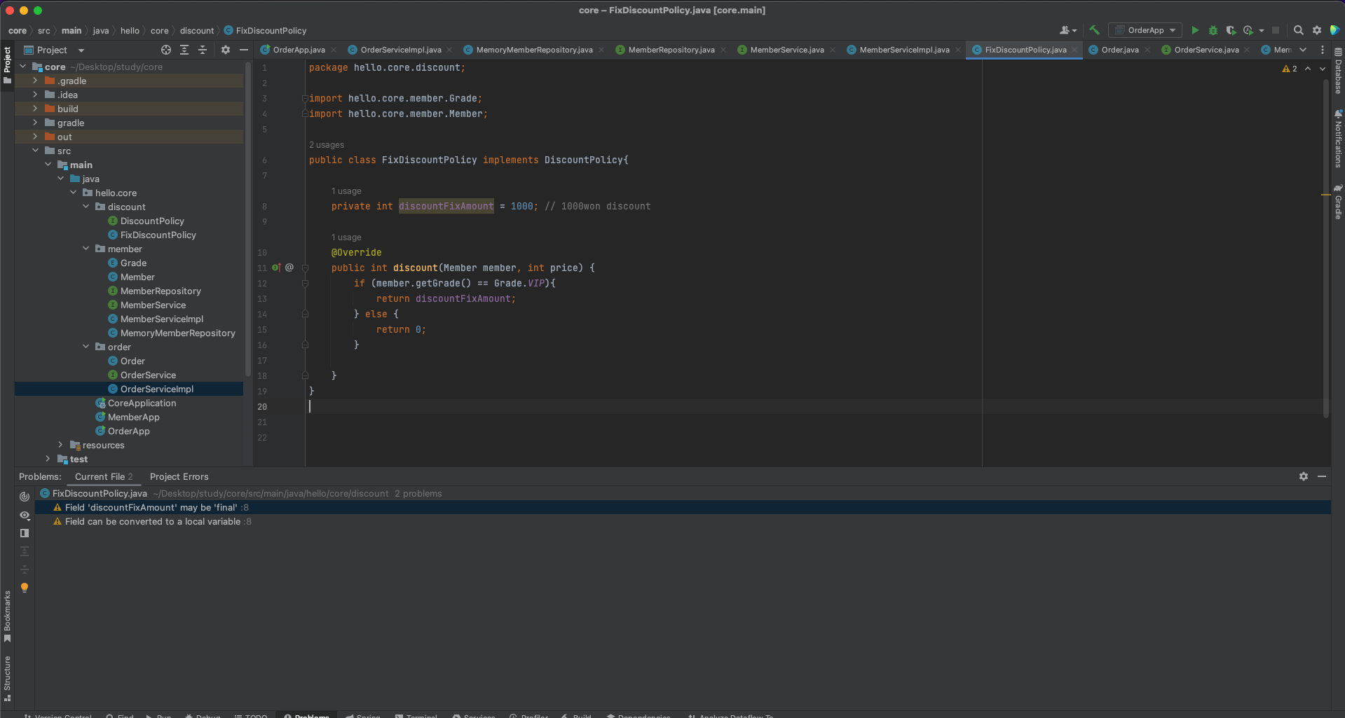
Task: Open the Gradle side panel
Action: point(1338,202)
